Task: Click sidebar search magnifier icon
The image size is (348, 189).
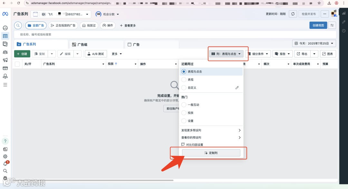Action: (x=5, y=171)
